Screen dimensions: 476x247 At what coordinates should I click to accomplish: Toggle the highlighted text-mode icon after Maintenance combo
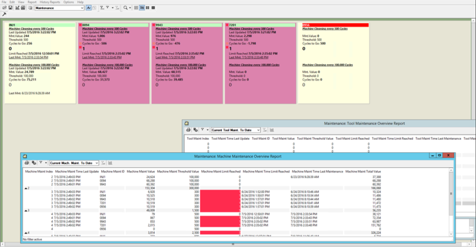tap(89, 8)
